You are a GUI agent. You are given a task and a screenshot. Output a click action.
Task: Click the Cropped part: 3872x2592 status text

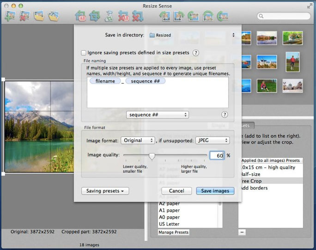(x=89, y=232)
